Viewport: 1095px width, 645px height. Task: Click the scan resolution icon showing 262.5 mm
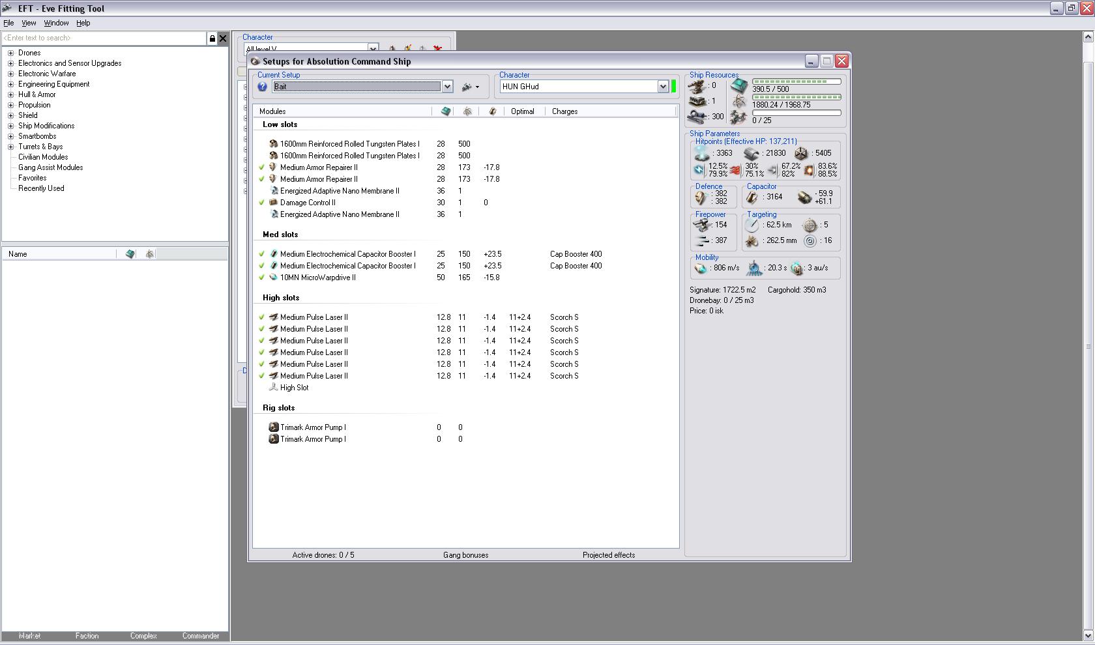752,241
